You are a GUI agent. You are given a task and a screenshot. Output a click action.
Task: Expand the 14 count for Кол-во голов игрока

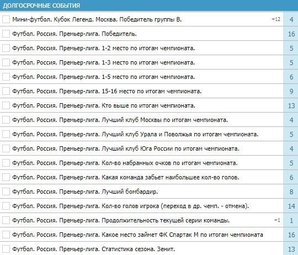click(291, 206)
